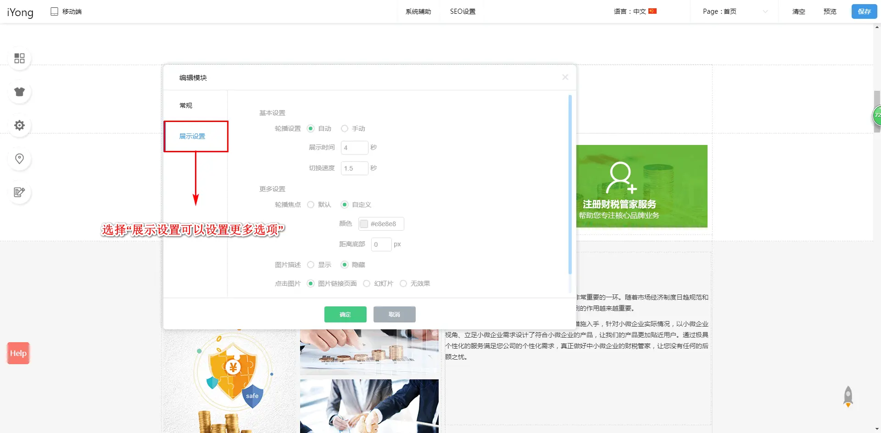Open the gear settings icon in sidebar
This screenshot has height=433, width=881.
[x=19, y=125]
